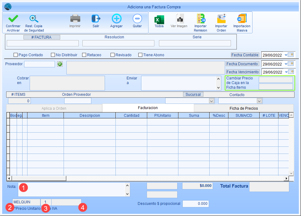Image resolution: width=301 pixels, height=216 pixels.
Task: Switch to the Aplica a Orden tab
Action: (x=54, y=108)
